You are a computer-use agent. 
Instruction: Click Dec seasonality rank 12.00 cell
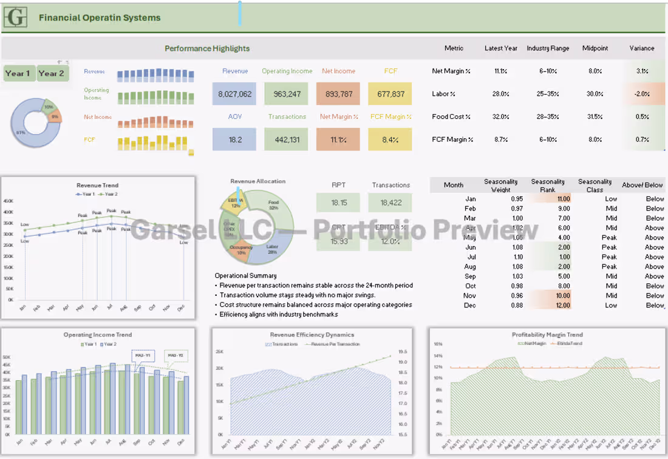549,306
